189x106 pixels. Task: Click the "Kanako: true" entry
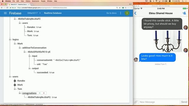click(x=34, y=27)
